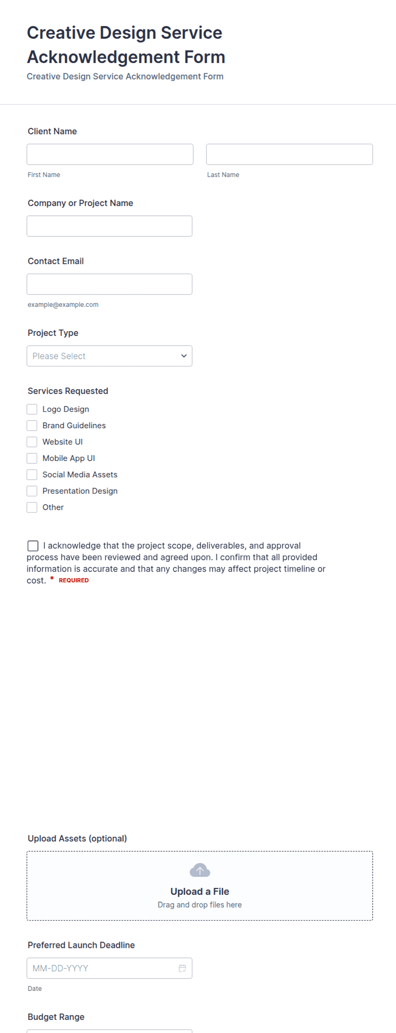The width and height of the screenshot is (396, 1033).
Task: Click the Contact Email text box
Action: point(109,284)
